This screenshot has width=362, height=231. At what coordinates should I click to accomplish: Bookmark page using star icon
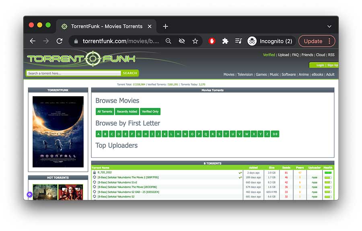tap(195, 41)
